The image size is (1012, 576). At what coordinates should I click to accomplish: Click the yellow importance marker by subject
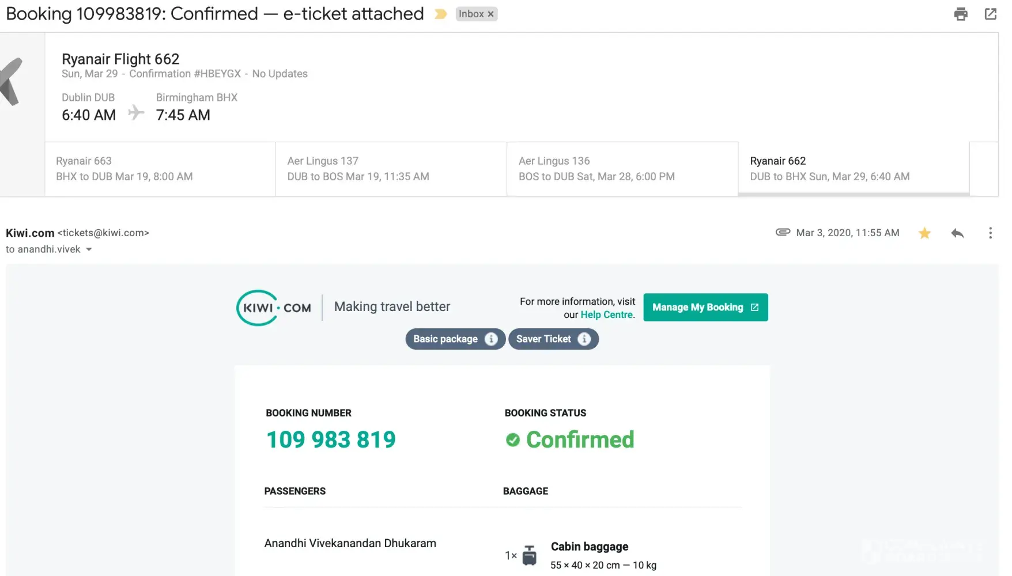click(x=441, y=14)
